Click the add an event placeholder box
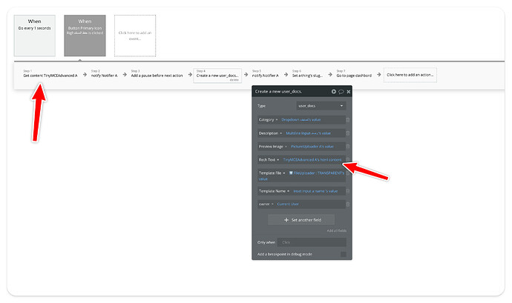The height and width of the screenshot is (303, 512). (135, 36)
